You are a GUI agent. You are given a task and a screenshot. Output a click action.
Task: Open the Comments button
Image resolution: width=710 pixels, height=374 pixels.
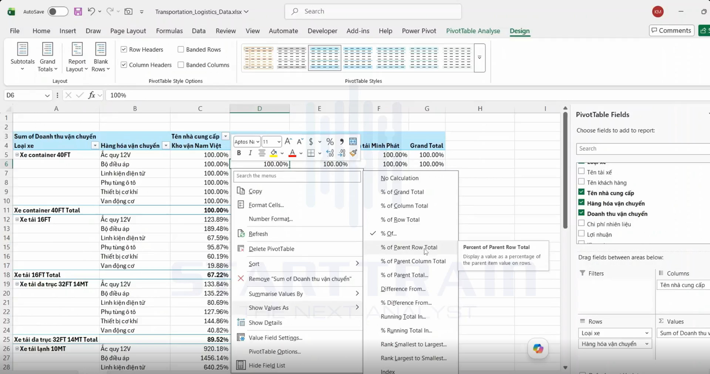point(671,30)
